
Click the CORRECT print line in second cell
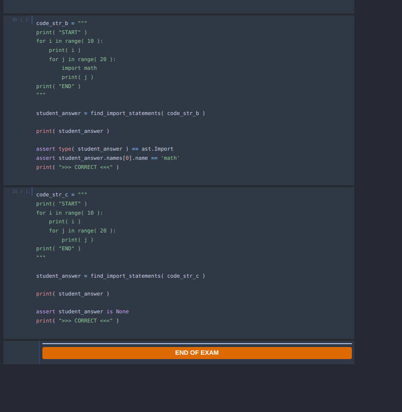77,321
